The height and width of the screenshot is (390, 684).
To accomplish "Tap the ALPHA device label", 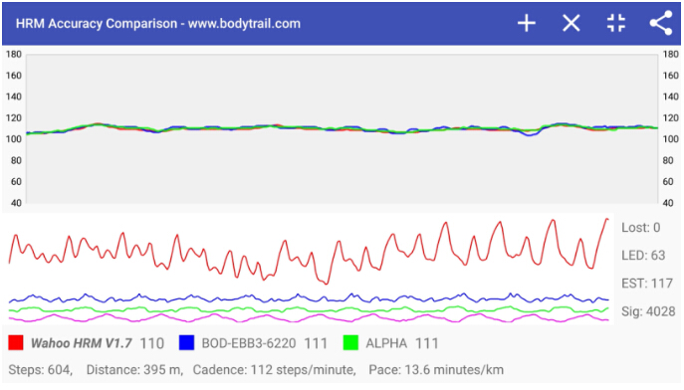I will point(386,343).
